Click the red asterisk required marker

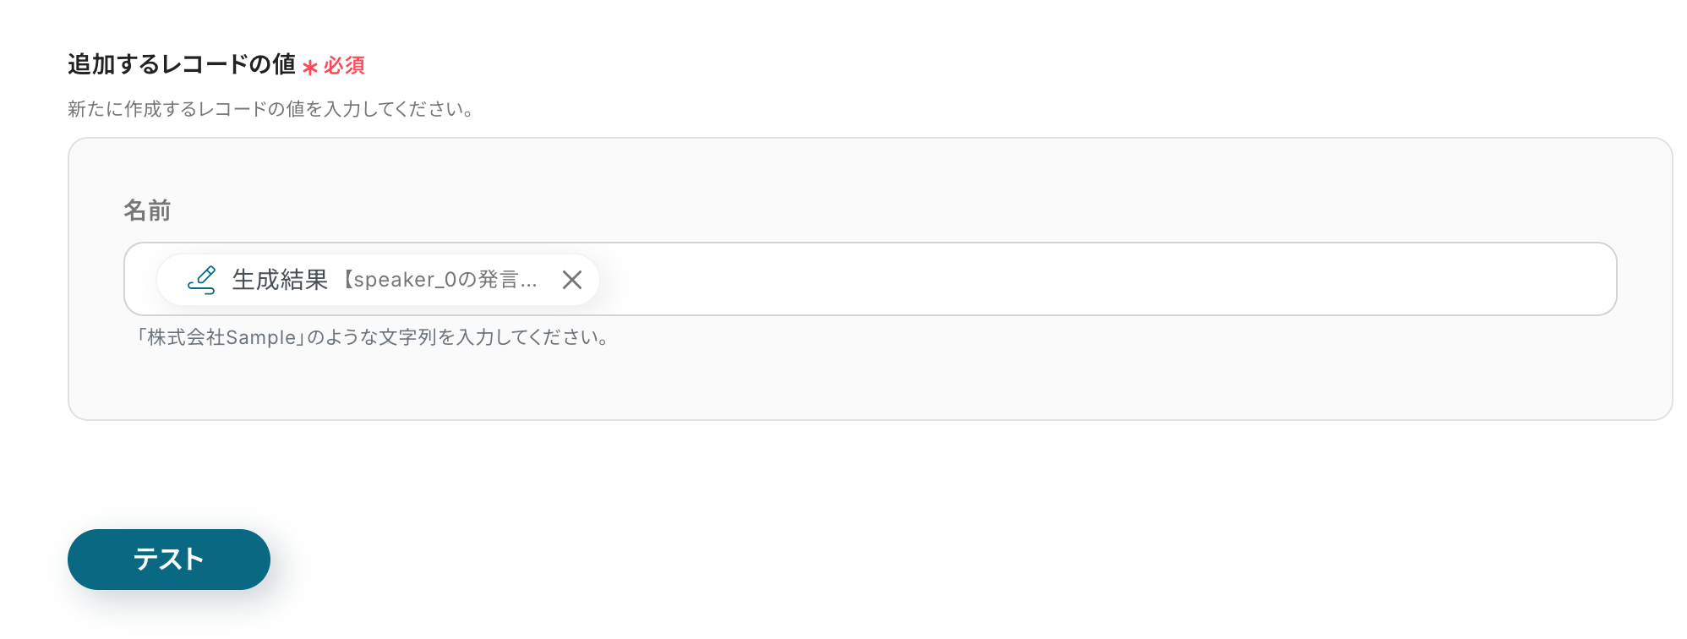[x=310, y=67]
